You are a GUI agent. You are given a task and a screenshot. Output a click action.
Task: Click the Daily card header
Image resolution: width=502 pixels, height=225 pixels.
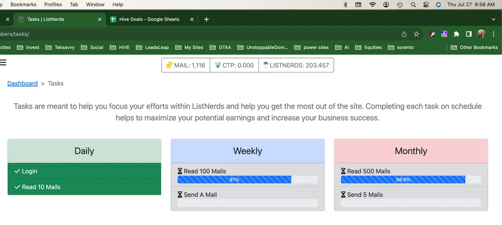[x=84, y=151]
